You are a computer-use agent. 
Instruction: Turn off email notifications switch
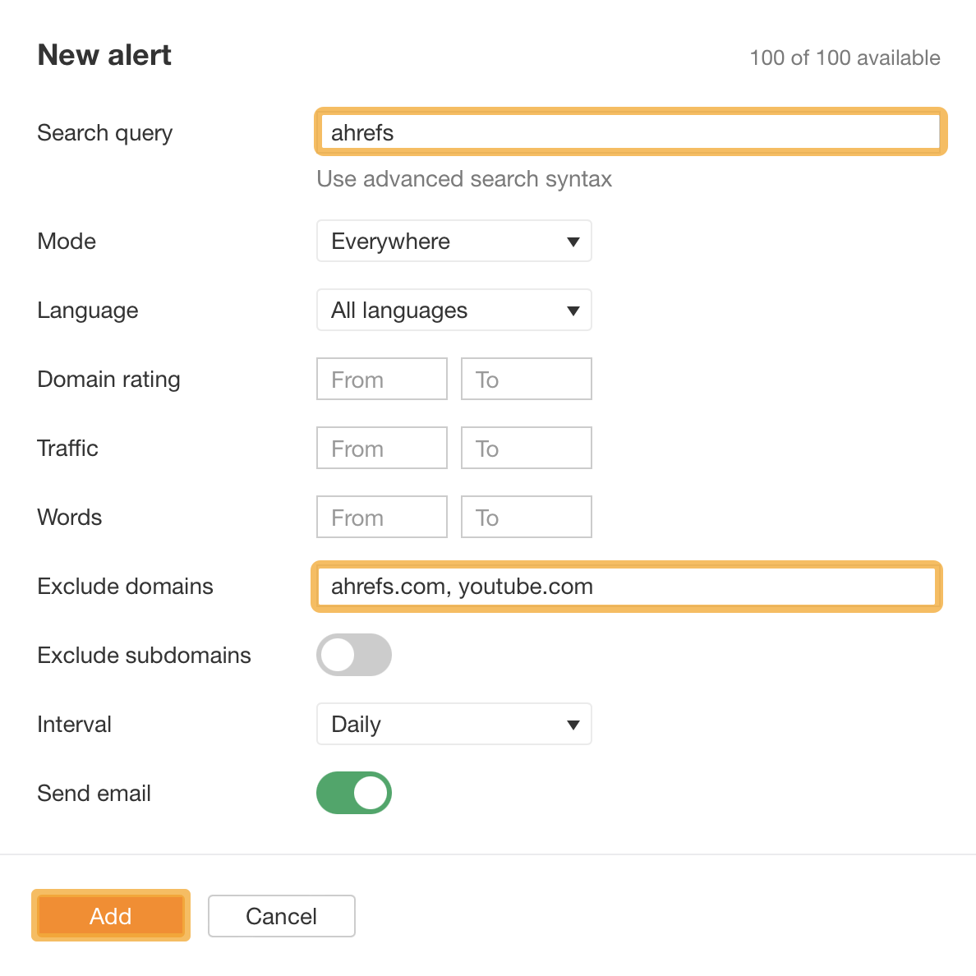pos(354,793)
